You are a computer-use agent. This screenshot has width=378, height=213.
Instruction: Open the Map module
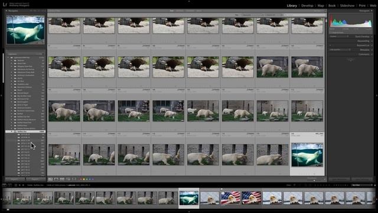coord(321,5)
